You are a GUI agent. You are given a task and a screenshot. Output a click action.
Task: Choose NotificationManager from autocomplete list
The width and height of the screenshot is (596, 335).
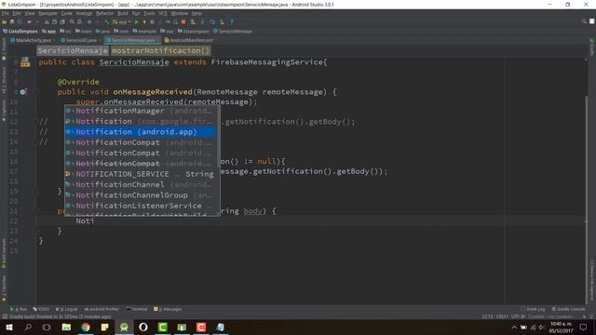(x=141, y=111)
